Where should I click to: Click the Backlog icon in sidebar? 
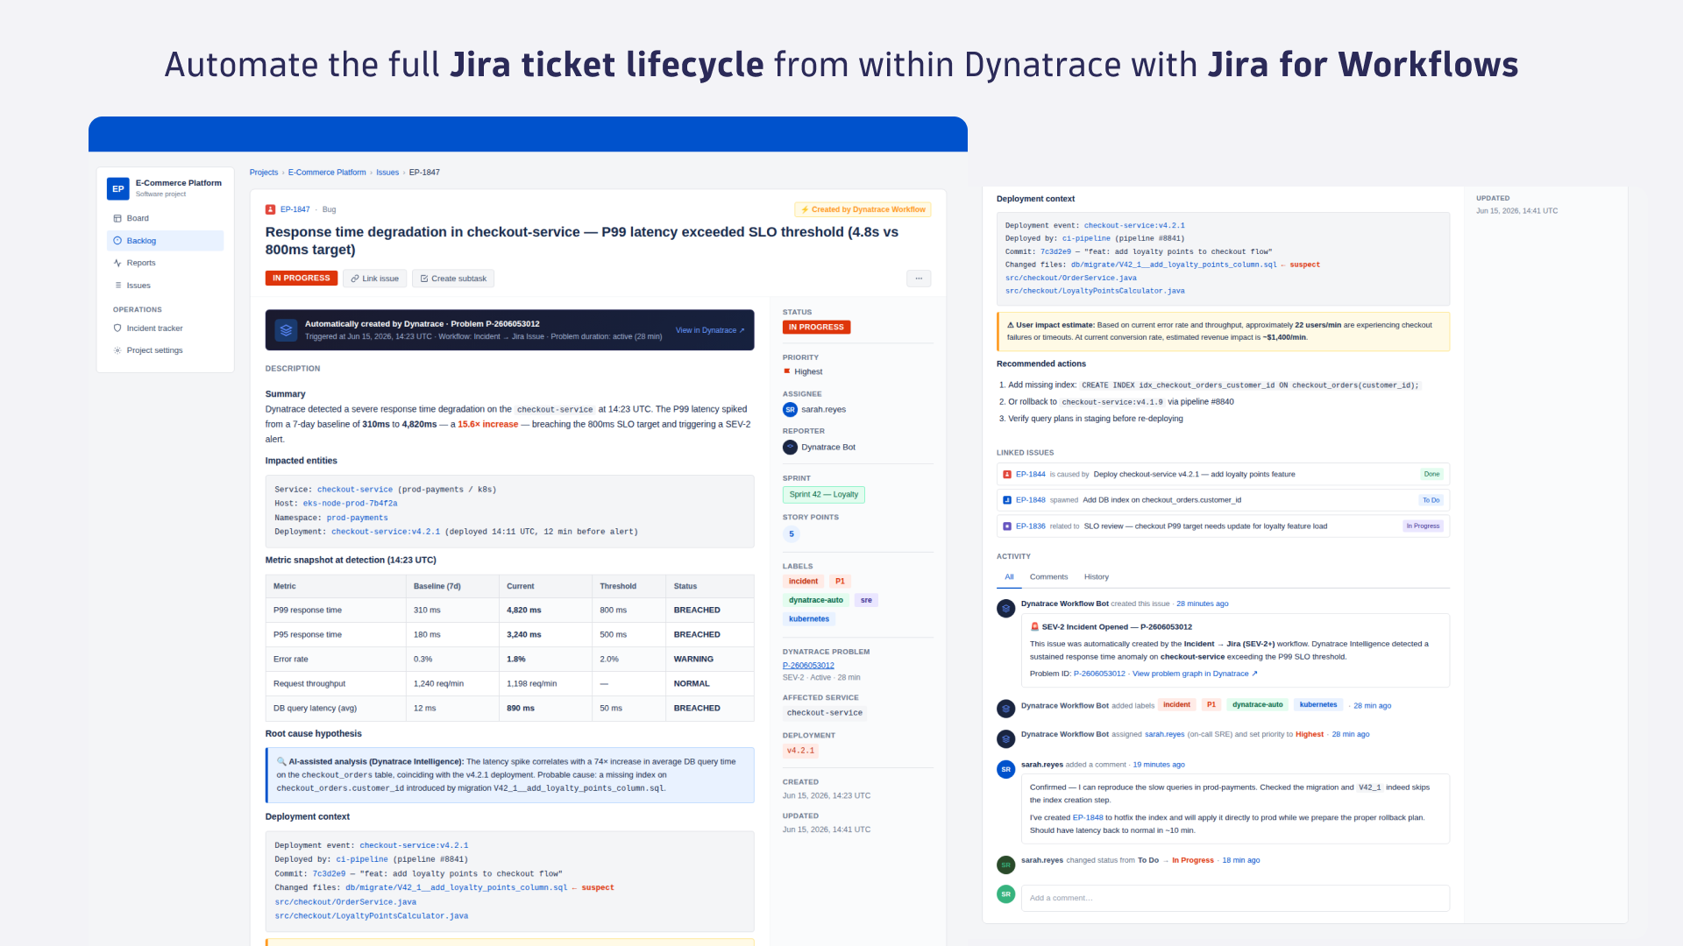(117, 241)
